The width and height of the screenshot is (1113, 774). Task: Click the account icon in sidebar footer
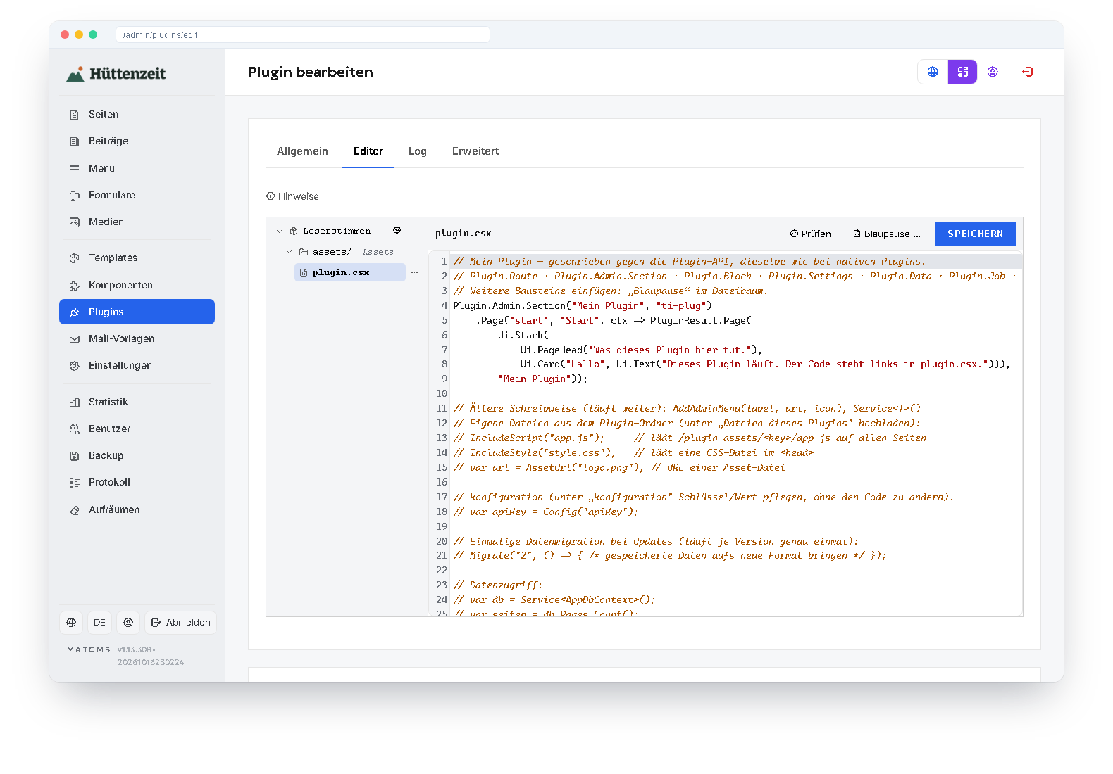click(128, 623)
